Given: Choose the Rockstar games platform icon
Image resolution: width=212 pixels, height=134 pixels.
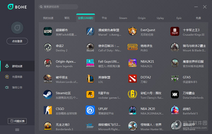Looking at the screenshot, I should point(90,94).
